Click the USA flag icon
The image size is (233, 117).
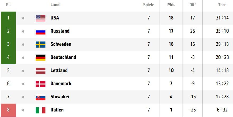click(x=40, y=18)
